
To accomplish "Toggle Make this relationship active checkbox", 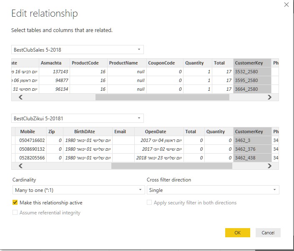I will (15, 203).
